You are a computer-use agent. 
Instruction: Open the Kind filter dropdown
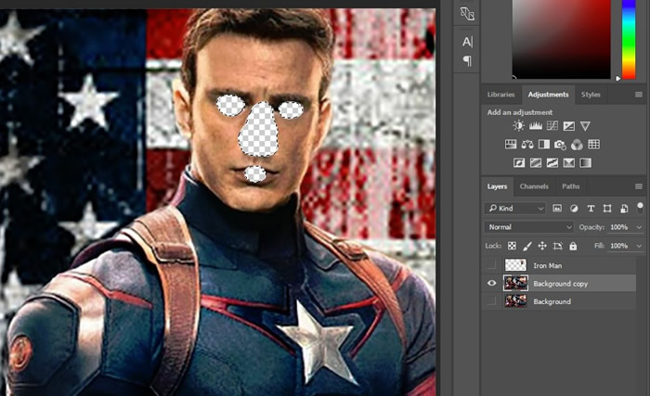[514, 209]
